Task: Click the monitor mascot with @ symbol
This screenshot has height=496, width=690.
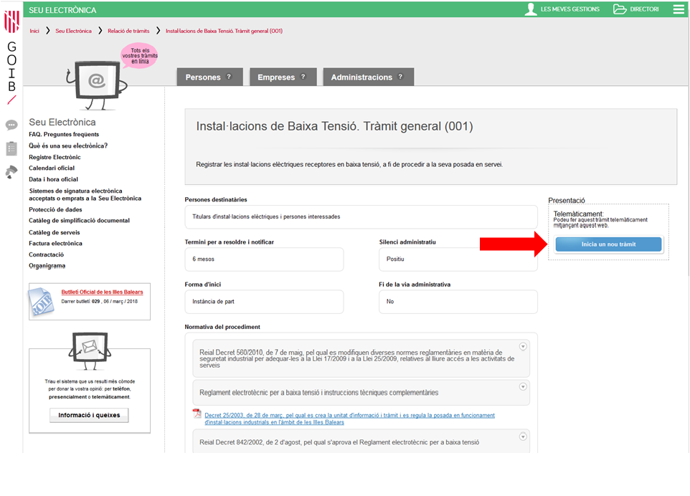Action: tap(98, 82)
